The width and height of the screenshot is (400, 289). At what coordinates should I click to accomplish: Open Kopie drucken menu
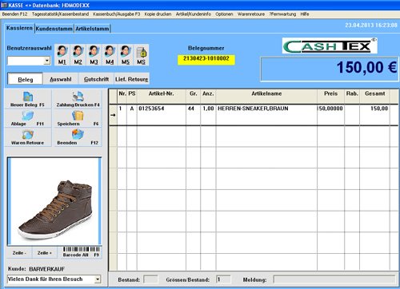pos(158,14)
